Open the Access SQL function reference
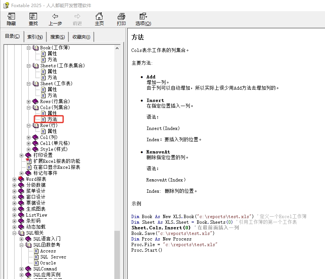The image size is (325, 279). 48,251
